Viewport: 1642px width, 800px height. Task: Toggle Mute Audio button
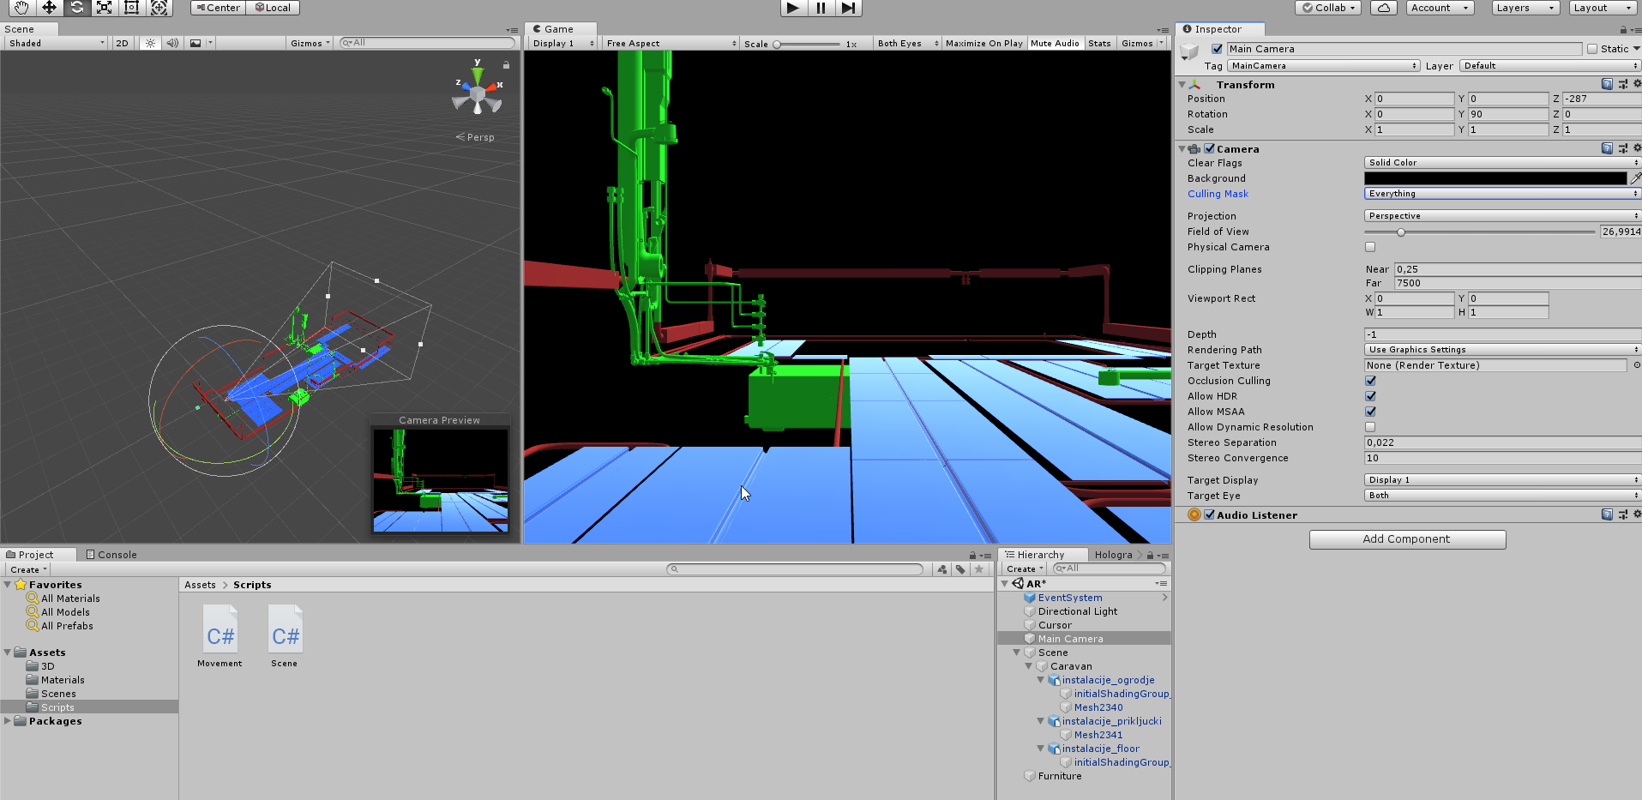[1055, 43]
